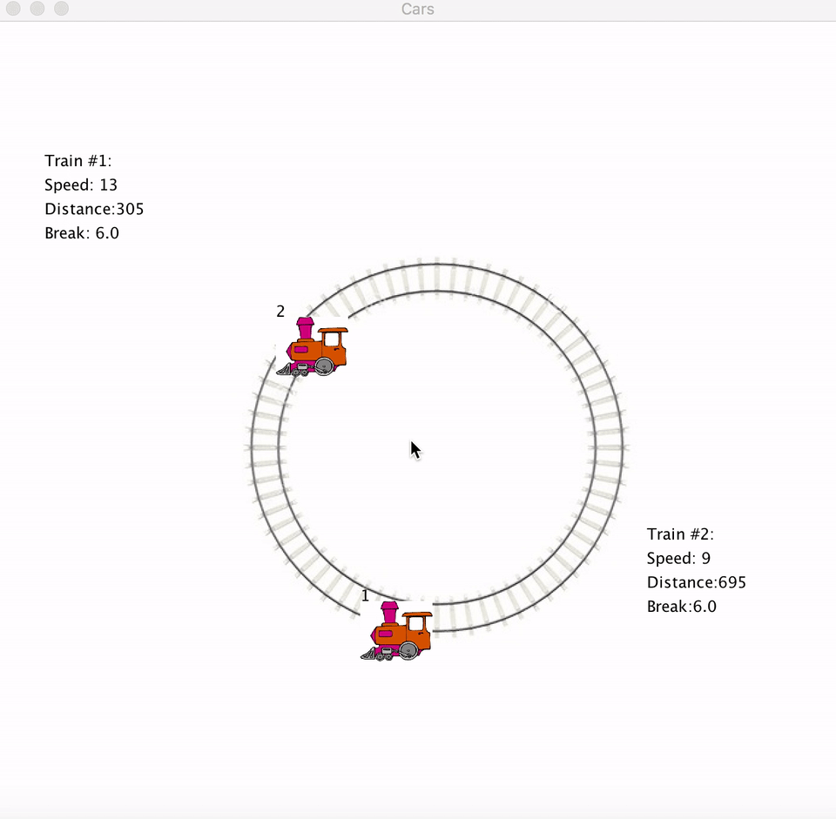
Task: Click the number 2 label beside the upper train
Action: pyautogui.click(x=280, y=312)
